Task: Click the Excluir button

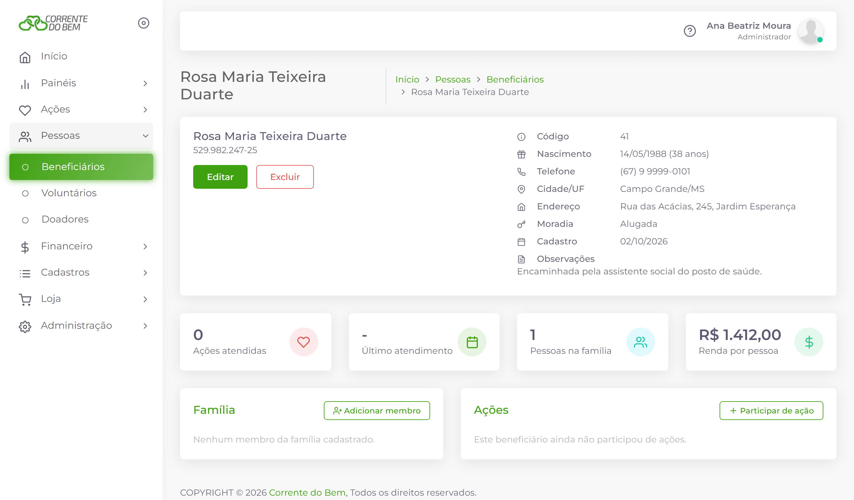Action: pos(285,177)
